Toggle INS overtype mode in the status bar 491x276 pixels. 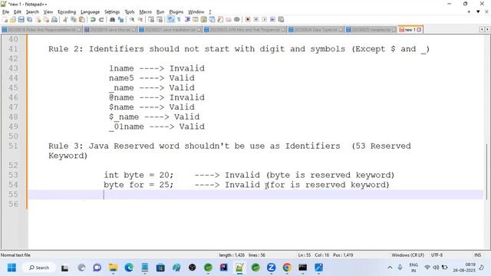click(x=477, y=255)
